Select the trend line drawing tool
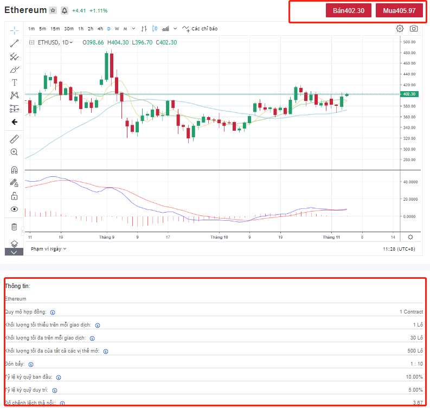Screen dimensions: 430x409 15,43
